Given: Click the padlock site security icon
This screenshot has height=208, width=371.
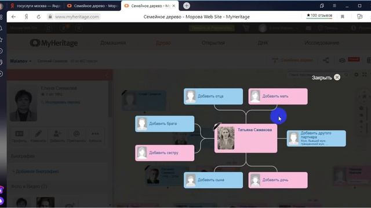Looking at the screenshot, I should (50, 17).
